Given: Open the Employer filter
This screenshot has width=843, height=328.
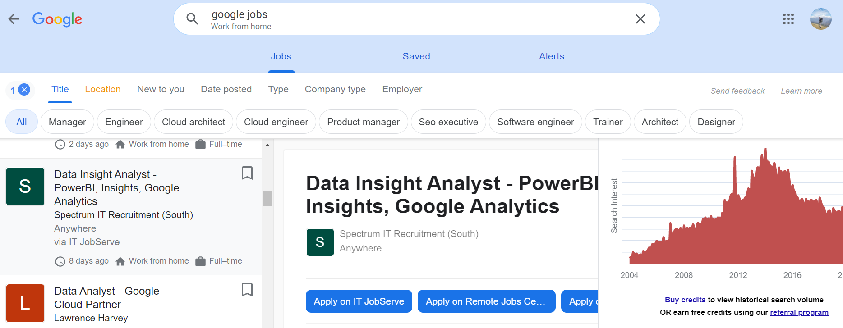Looking at the screenshot, I should click(x=402, y=89).
